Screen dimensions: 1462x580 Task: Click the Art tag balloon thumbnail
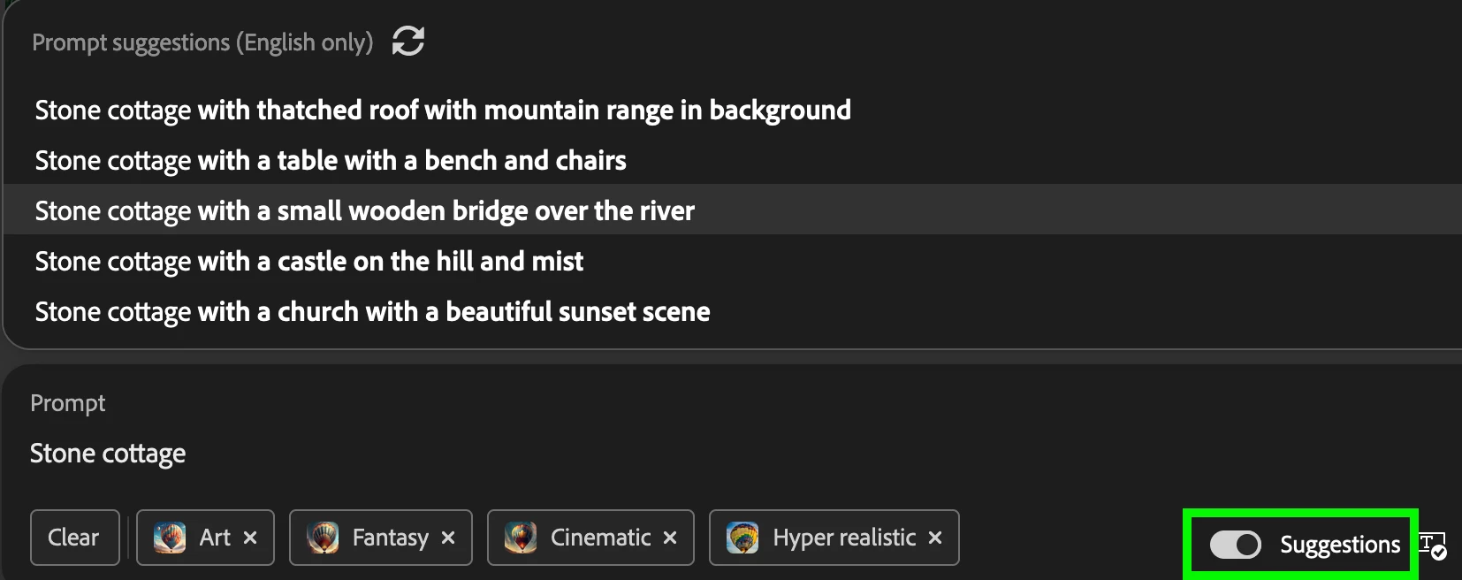(x=170, y=538)
